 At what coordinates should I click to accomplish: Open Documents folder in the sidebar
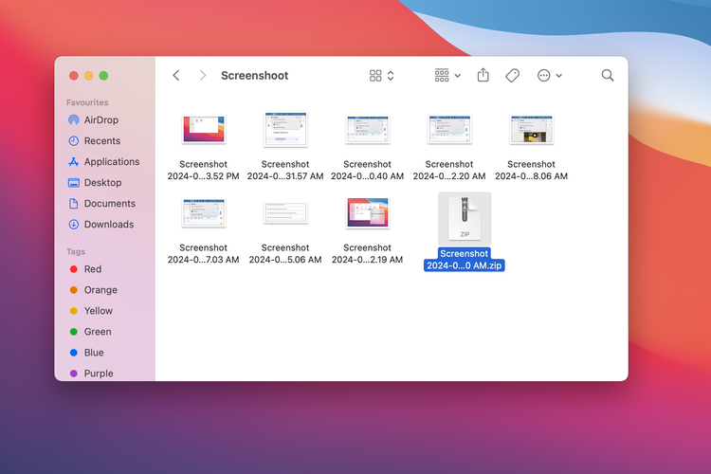(109, 204)
